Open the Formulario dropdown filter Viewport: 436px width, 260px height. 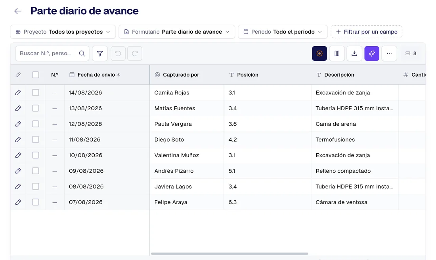[x=177, y=32]
